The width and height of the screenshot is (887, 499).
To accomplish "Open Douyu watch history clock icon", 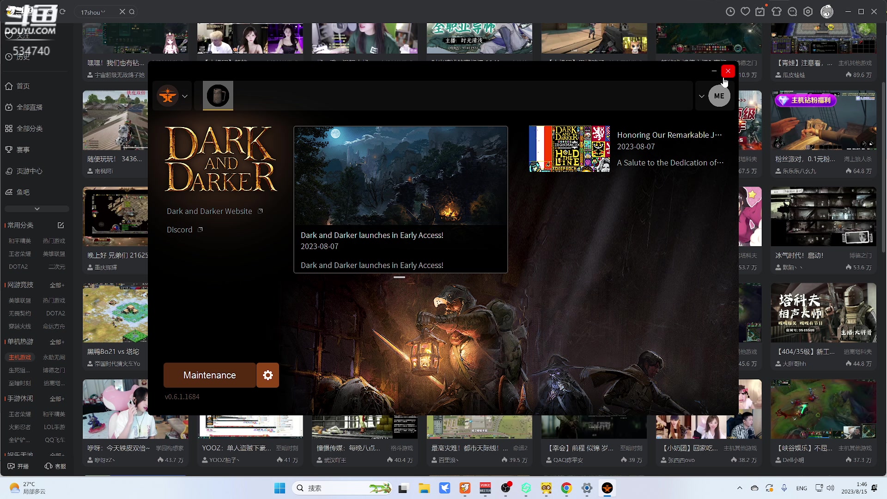I will (x=730, y=12).
